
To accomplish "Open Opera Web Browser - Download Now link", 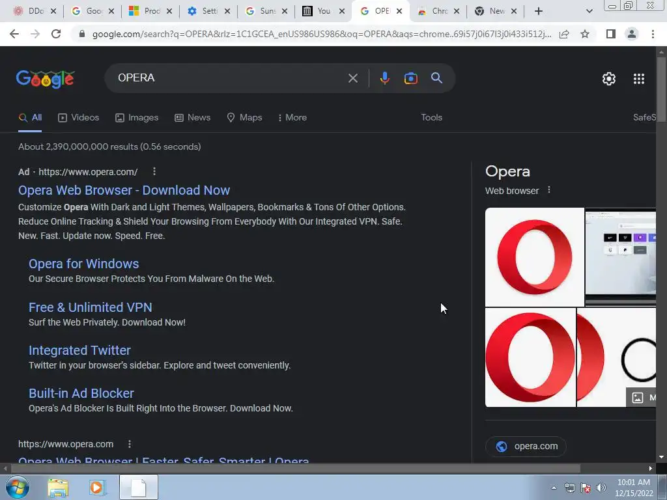I will point(124,190).
